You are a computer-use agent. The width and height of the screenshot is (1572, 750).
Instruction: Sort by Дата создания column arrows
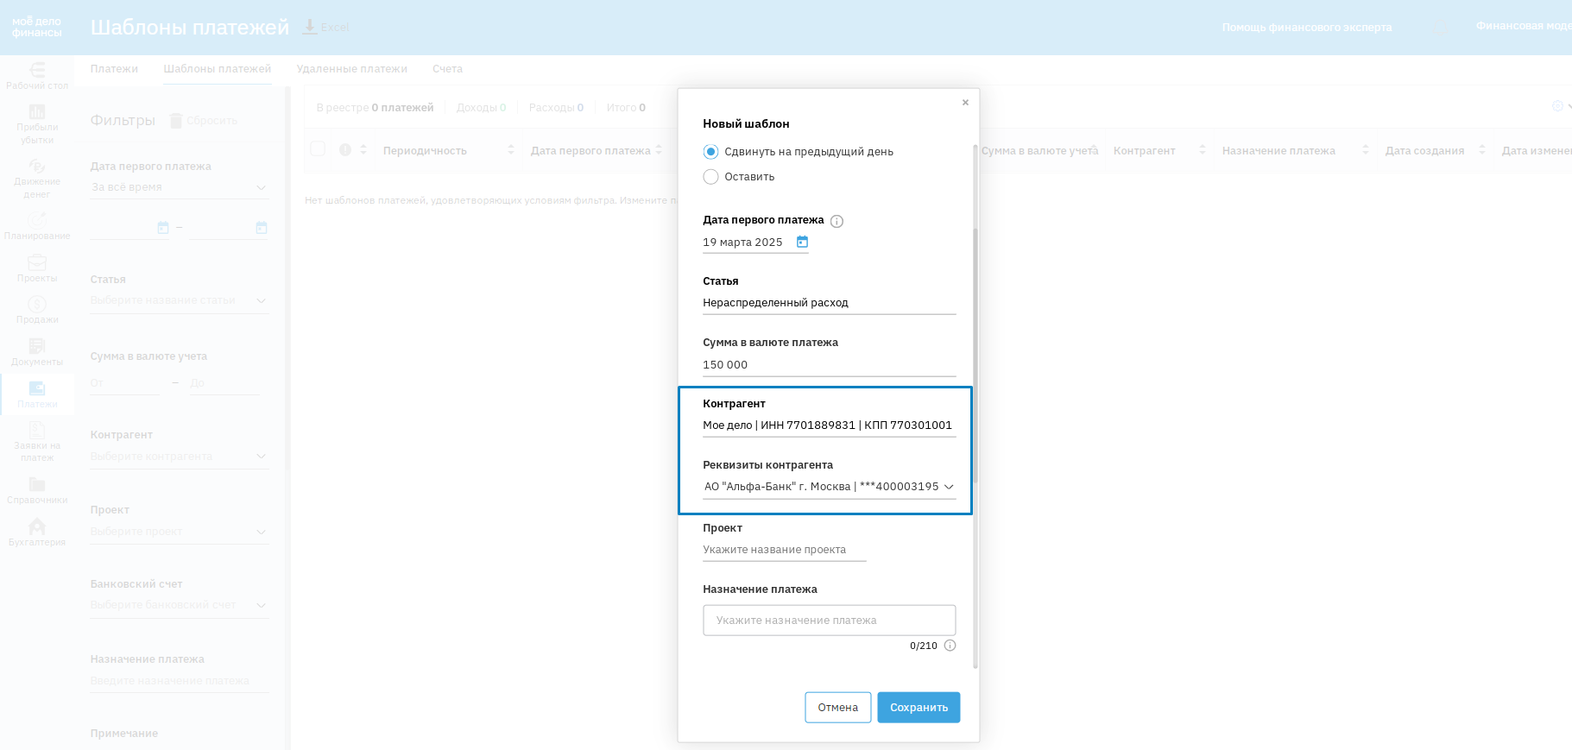click(x=1482, y=150)
